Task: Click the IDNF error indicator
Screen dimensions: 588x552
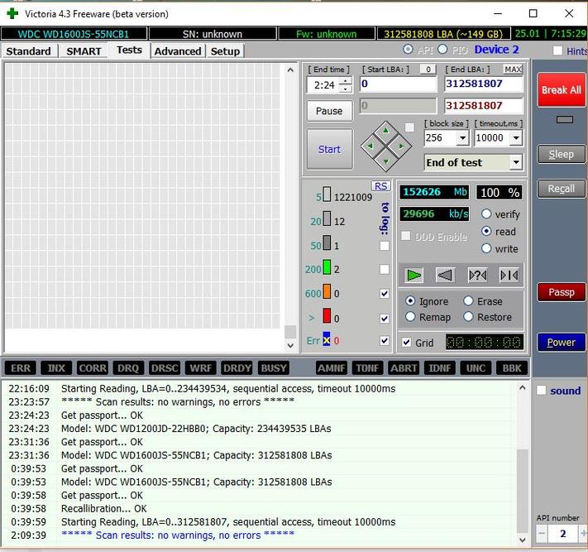Action: coord(440,368)
